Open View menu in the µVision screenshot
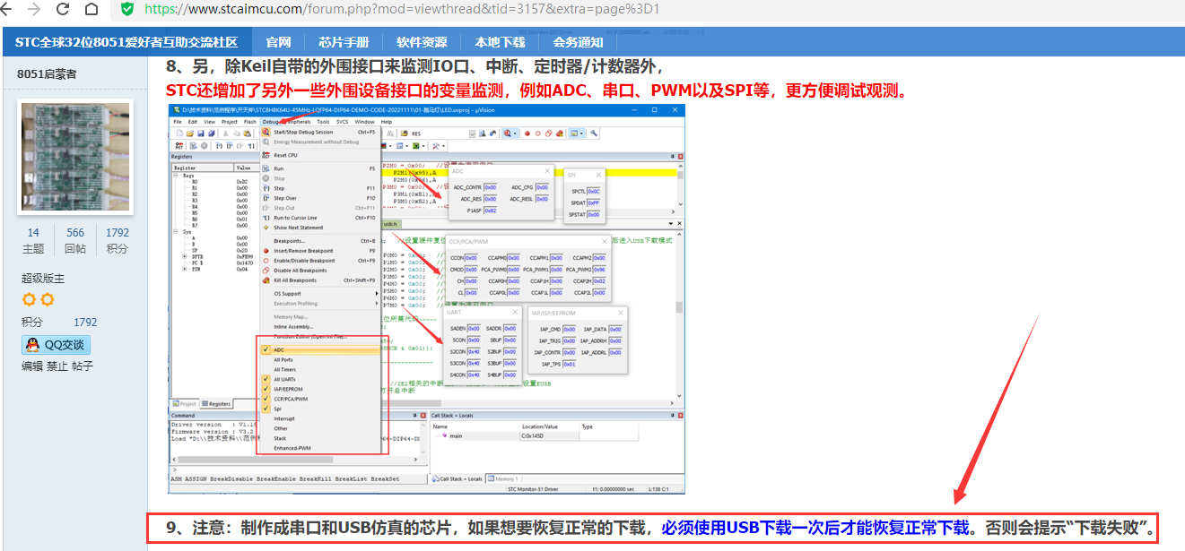Image resolution: width=1185 pixels, height=551 pixels. 209,122
